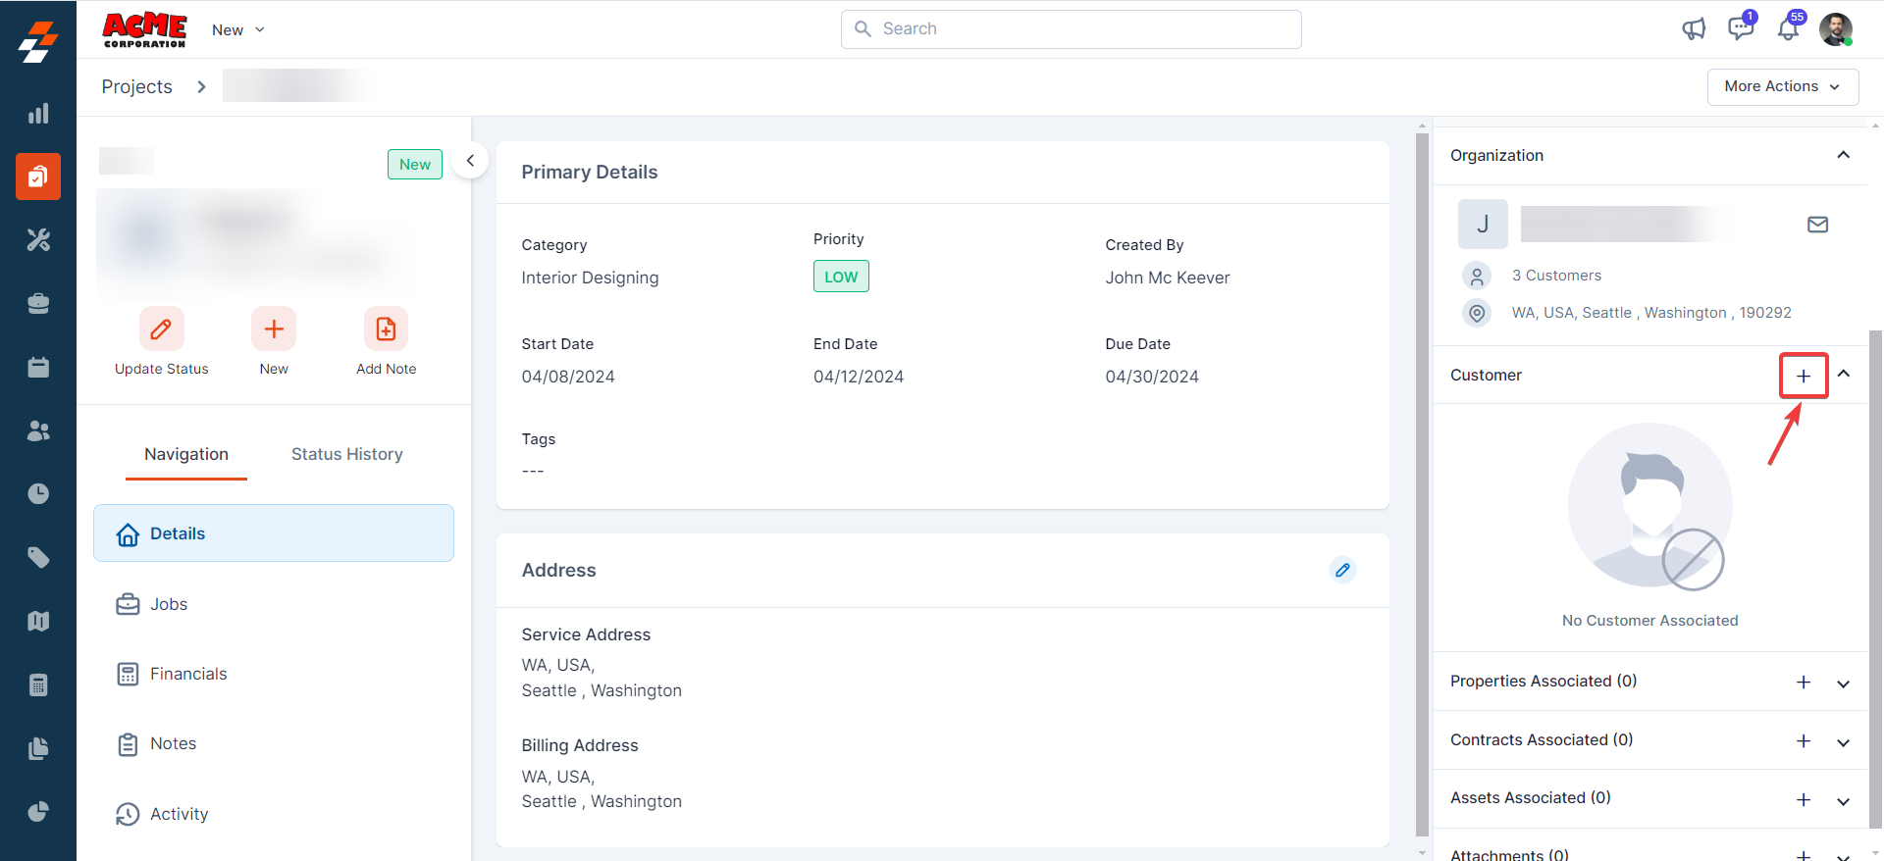
Task: Click the Search input field
Action: pos(1072,29)
